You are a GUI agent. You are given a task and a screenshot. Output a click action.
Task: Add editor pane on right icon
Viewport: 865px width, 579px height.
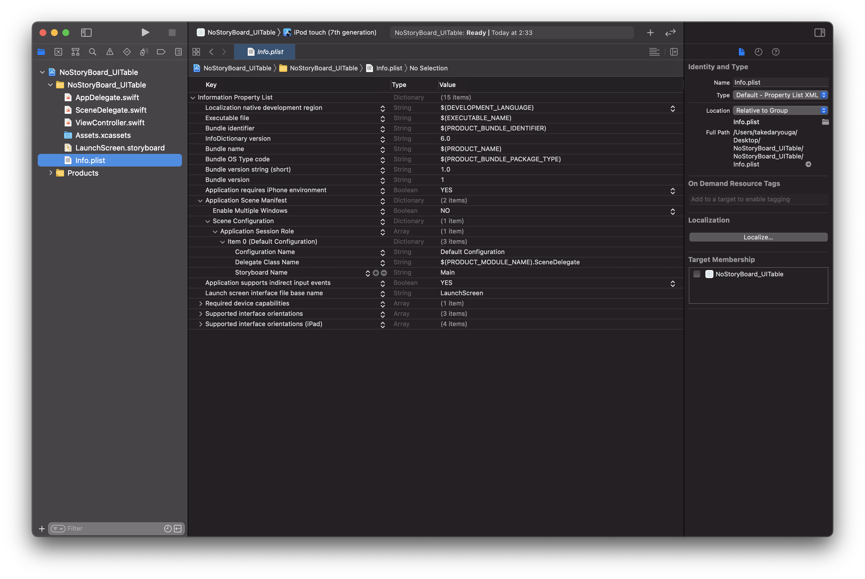[674, 52]
